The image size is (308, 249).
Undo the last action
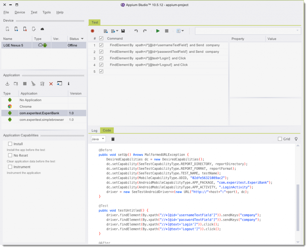[136, 31]
